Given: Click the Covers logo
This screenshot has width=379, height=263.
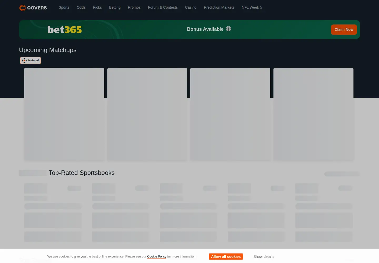Looking at the screenshot, I should 33,8.
